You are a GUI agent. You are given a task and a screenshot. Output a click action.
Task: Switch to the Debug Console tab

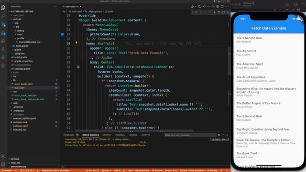[90, 135]
